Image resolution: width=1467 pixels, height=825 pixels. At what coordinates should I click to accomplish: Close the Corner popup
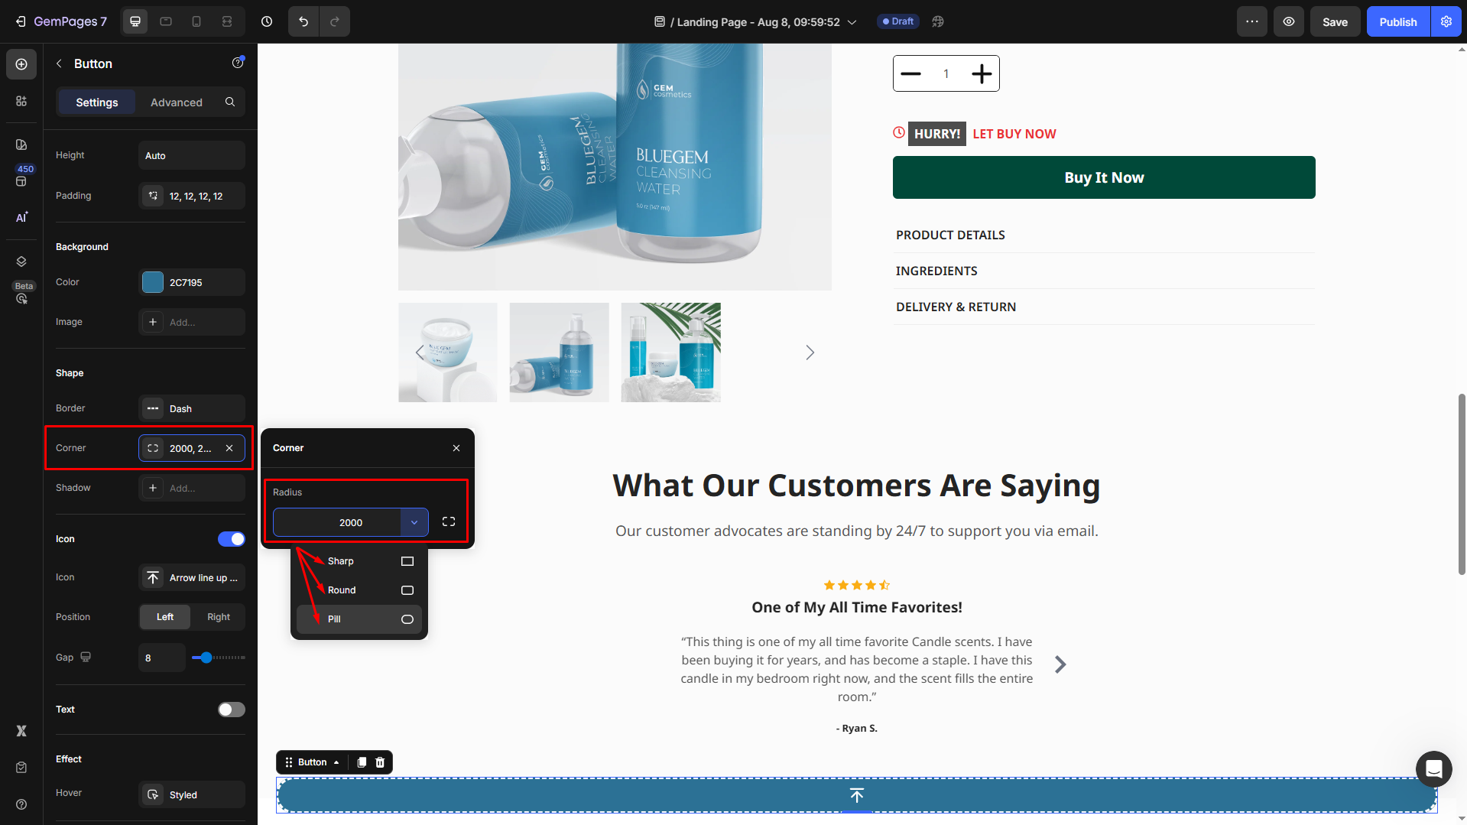[x=456, y=448]
